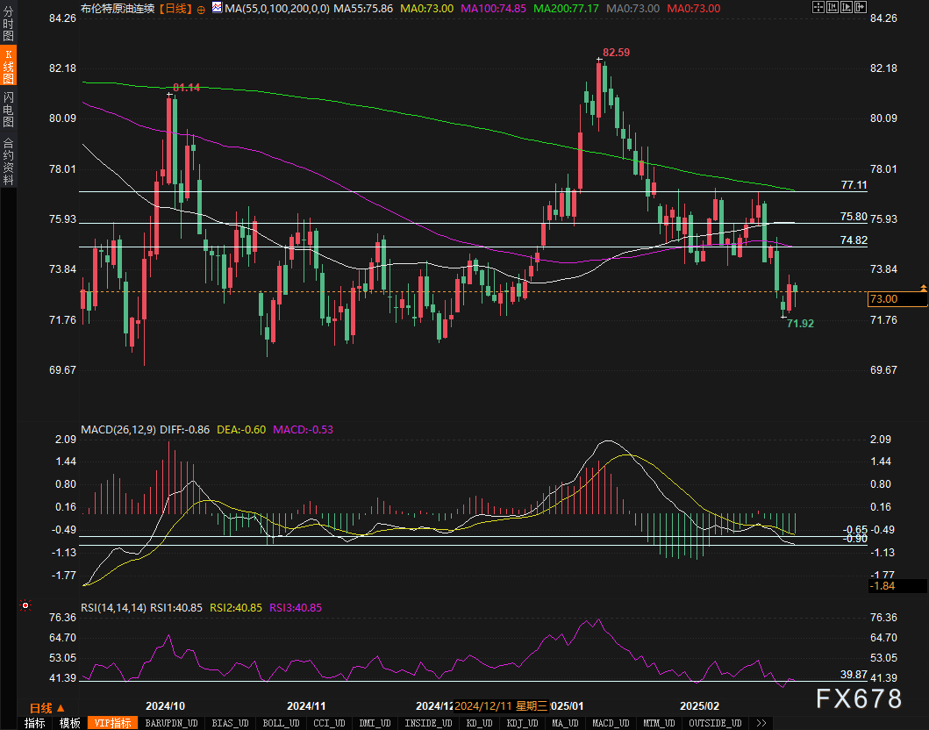The height and width of the screenshot is (730, 929).
Task: Apply the CCI_UD indicator
Action: 329,723
